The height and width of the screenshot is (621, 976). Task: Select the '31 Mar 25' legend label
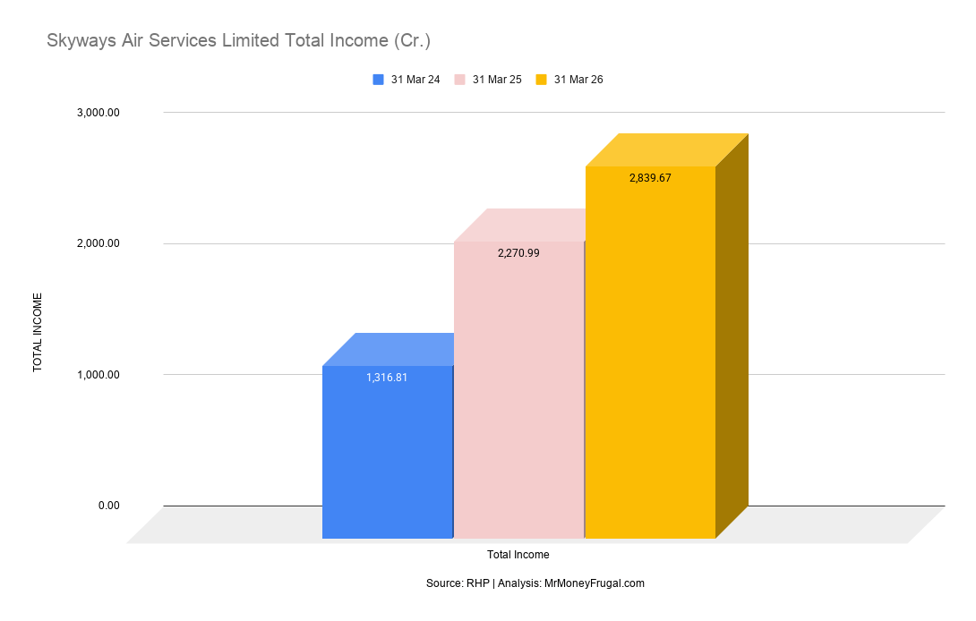[x=497, y=80]
